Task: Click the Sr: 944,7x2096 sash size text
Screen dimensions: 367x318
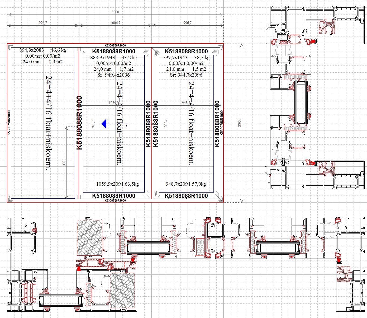Action: [x=186, y=75]
